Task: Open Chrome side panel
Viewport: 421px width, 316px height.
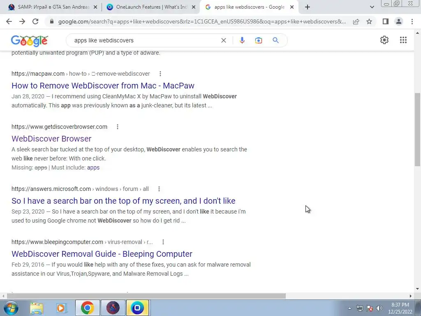Action: click(386, 21)
